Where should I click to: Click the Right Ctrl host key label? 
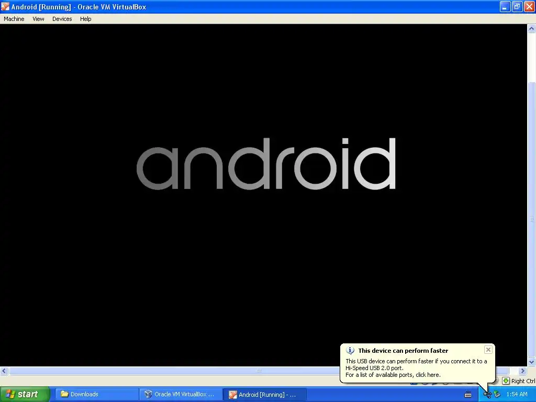pos(523,381)
